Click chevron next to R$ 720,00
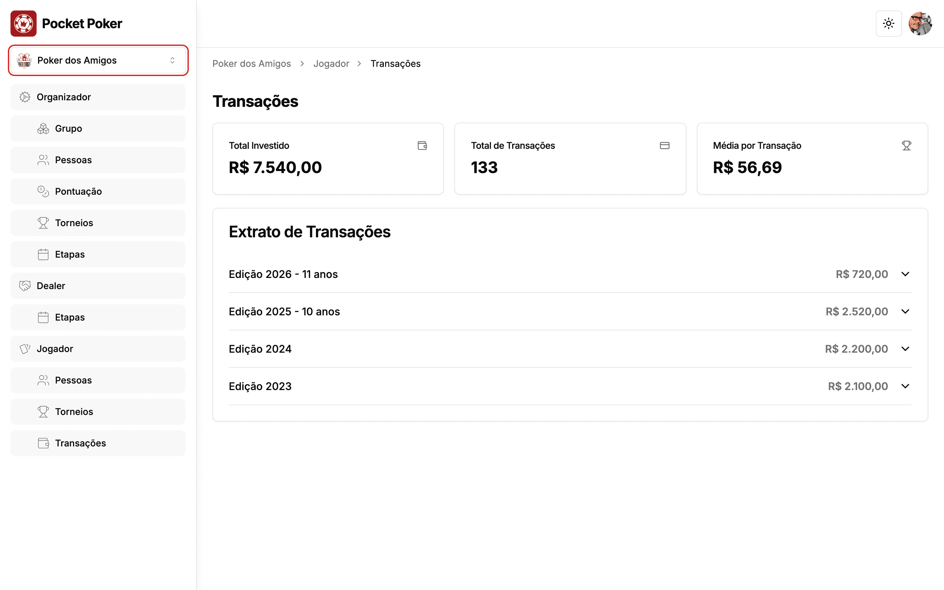This screenshot has width=944, height=590. click(x=905, y=274)
